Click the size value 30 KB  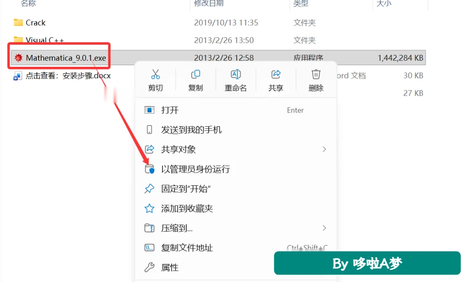point(413,75)
